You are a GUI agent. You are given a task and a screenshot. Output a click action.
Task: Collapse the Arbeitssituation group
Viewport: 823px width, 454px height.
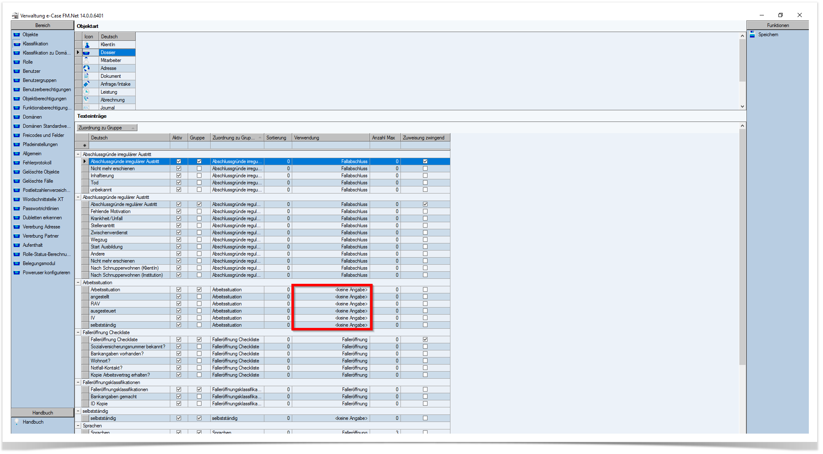click(78, 283)
